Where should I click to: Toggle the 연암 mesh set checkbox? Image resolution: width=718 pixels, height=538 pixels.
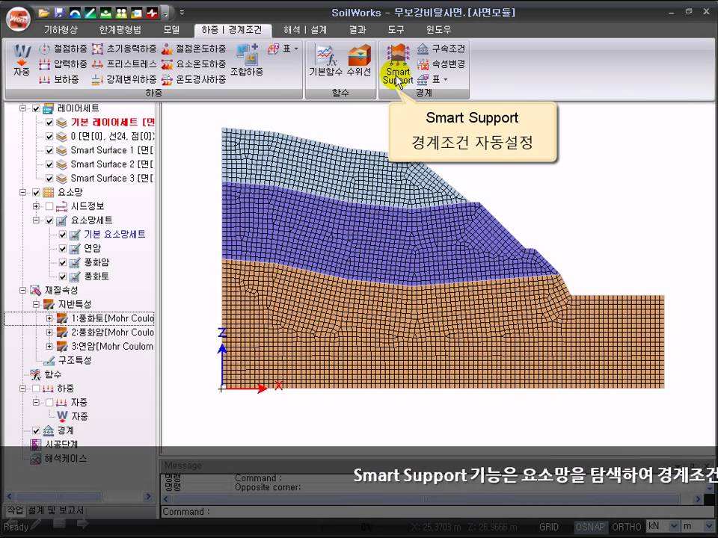point(63,249)
